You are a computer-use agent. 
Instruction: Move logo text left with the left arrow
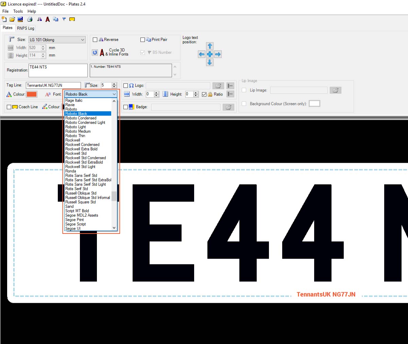click(202, 54)
